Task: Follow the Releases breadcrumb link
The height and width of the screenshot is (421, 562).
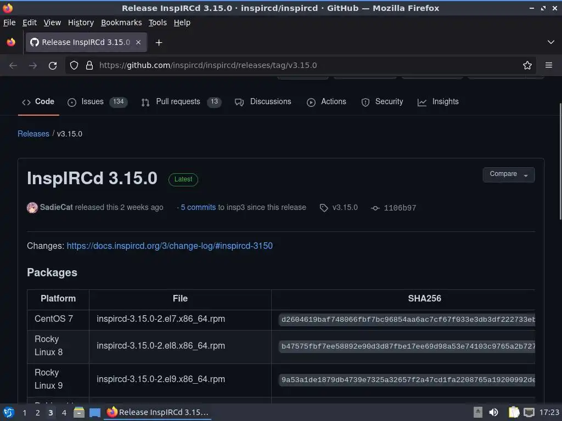Action: [x=33, y=134]
